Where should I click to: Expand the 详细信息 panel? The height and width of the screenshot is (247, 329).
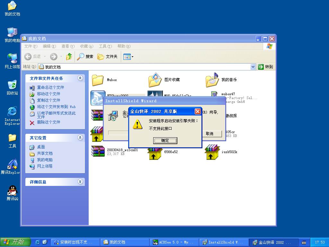pyautogui.click(x=80, y=181)
